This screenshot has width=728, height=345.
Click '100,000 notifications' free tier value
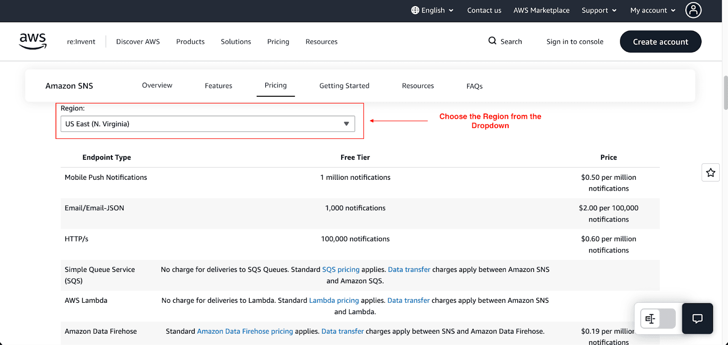[x=355, y=239]
